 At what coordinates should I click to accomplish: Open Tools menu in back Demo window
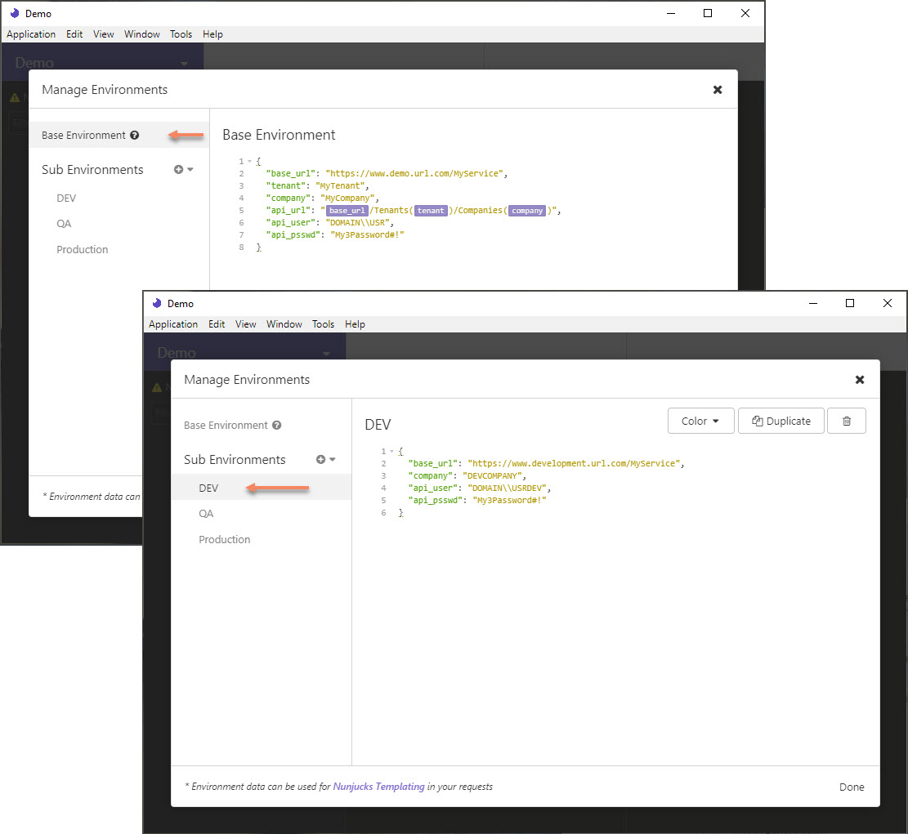point(181,34)
